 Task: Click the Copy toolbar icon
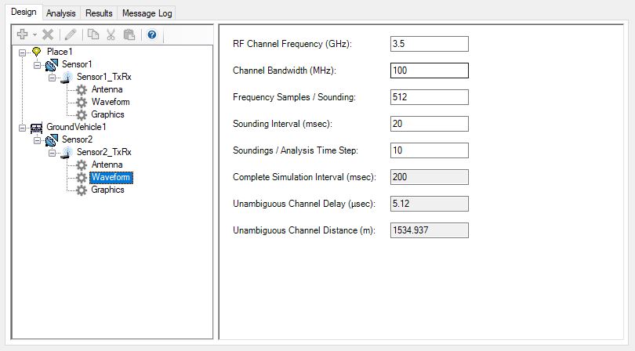pyautogui.click(x=93, y=34)
